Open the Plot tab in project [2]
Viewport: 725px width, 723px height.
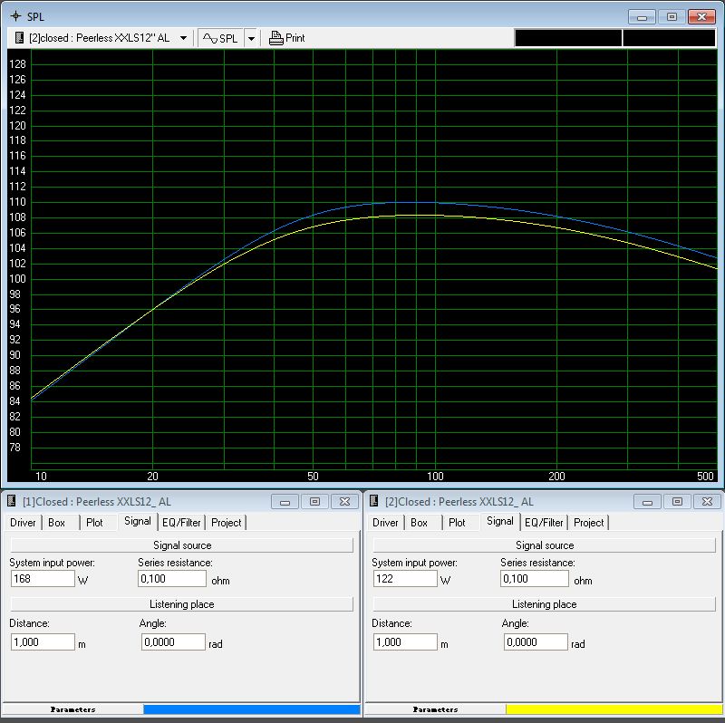(x=457, y=523)
